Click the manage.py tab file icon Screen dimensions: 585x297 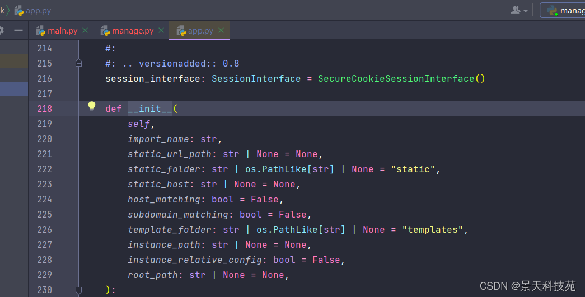pyautogui.click(x=105, y=31)
